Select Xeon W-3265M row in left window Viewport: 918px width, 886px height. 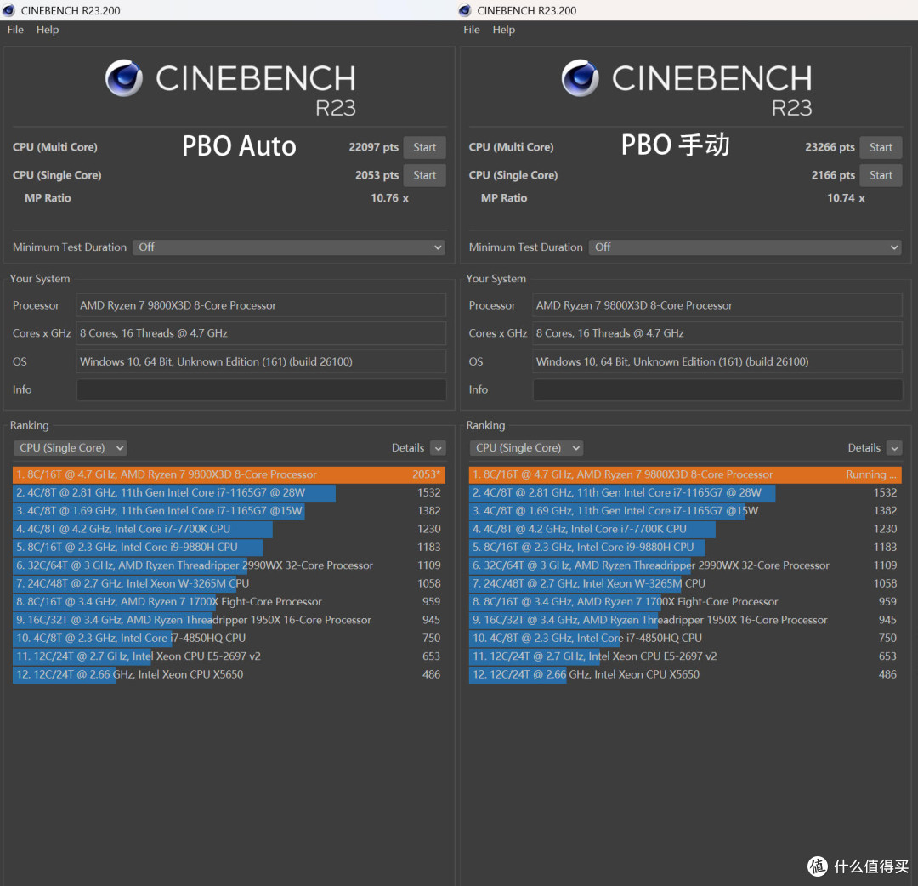[229, 583]
